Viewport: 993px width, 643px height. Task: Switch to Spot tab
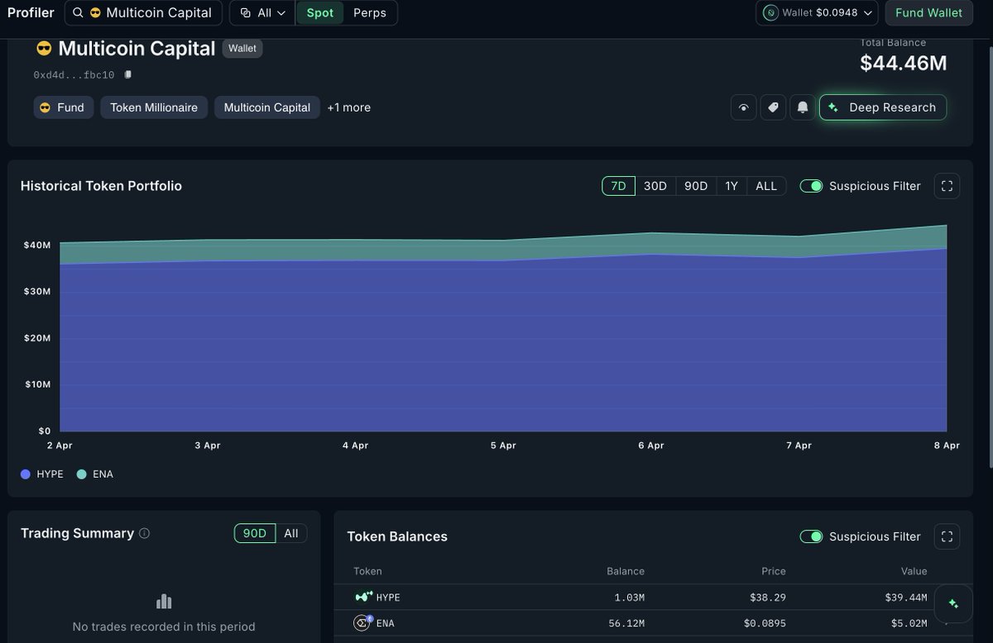[320, 13]
